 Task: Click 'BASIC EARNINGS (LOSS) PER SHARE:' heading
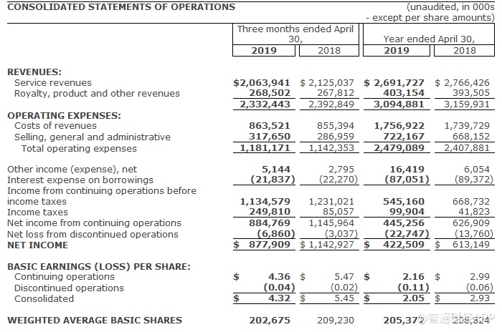click(x=99, y=267)
